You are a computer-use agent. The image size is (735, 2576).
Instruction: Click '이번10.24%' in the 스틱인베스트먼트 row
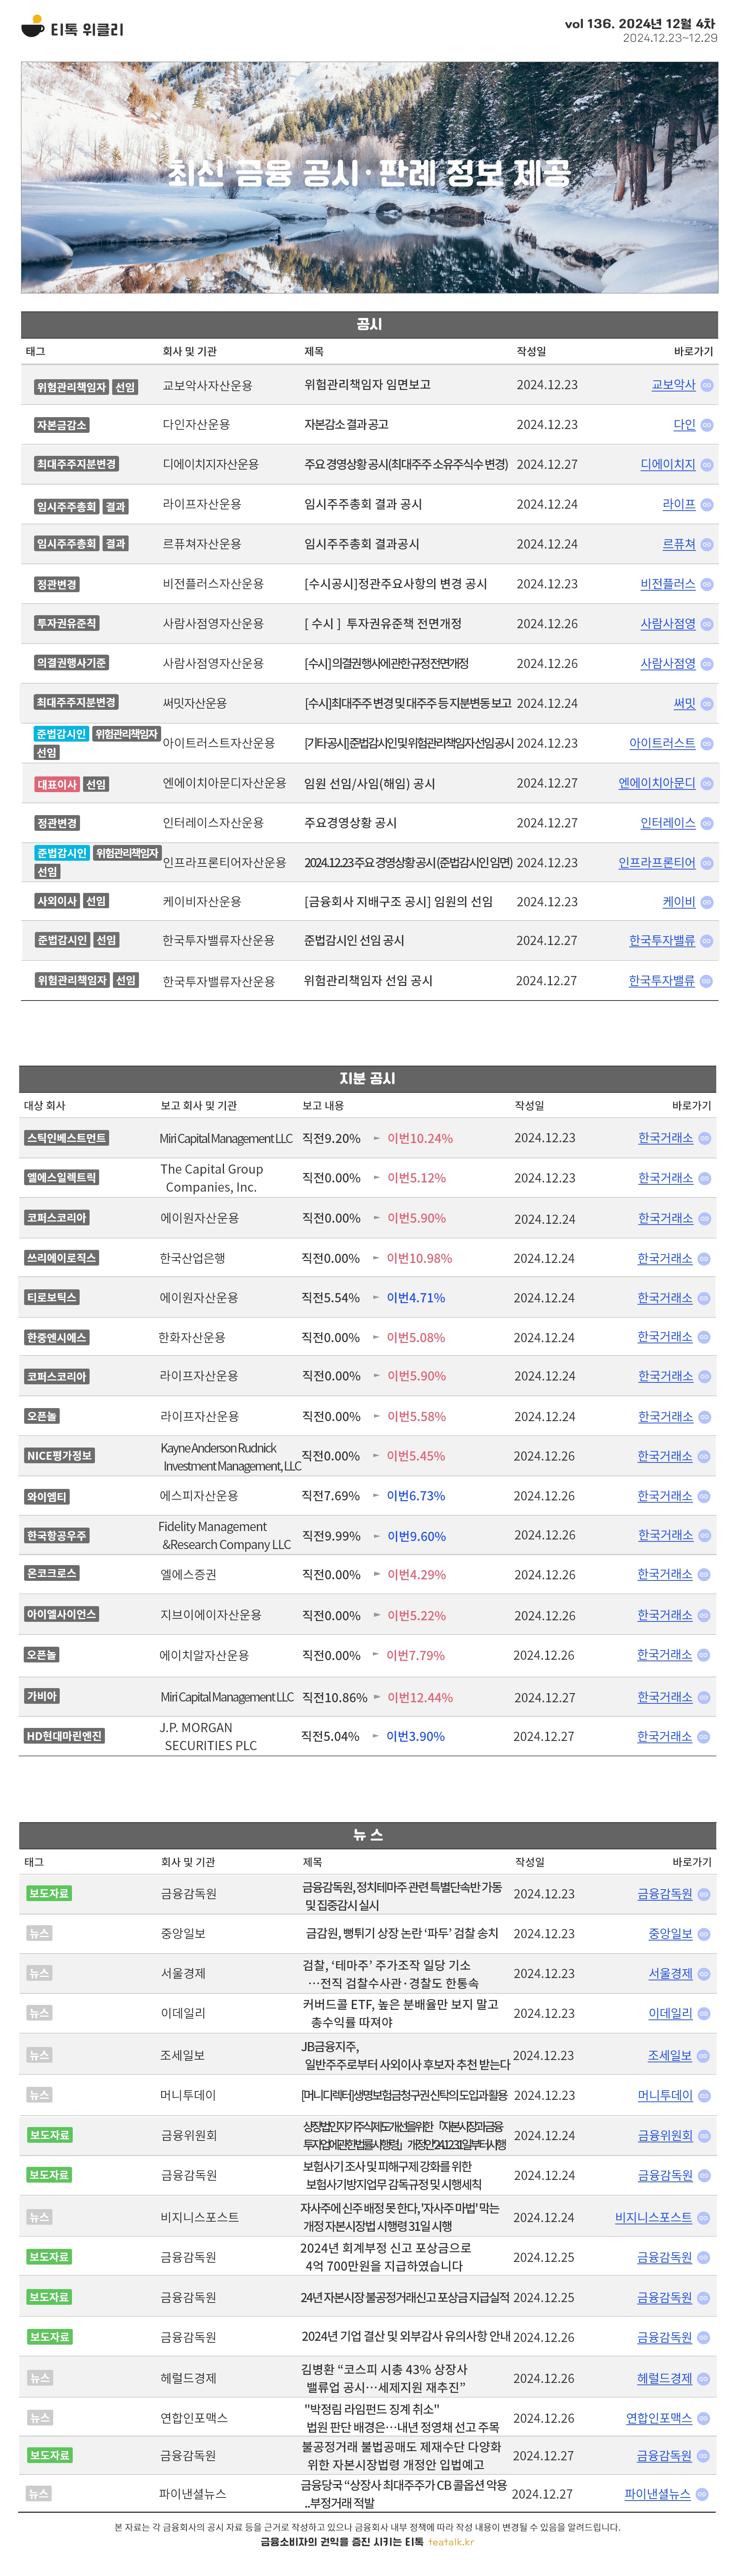420,1138
